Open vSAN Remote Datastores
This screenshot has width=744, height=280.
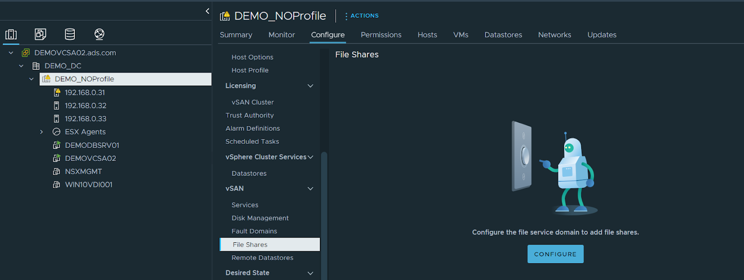pos(263,257)
